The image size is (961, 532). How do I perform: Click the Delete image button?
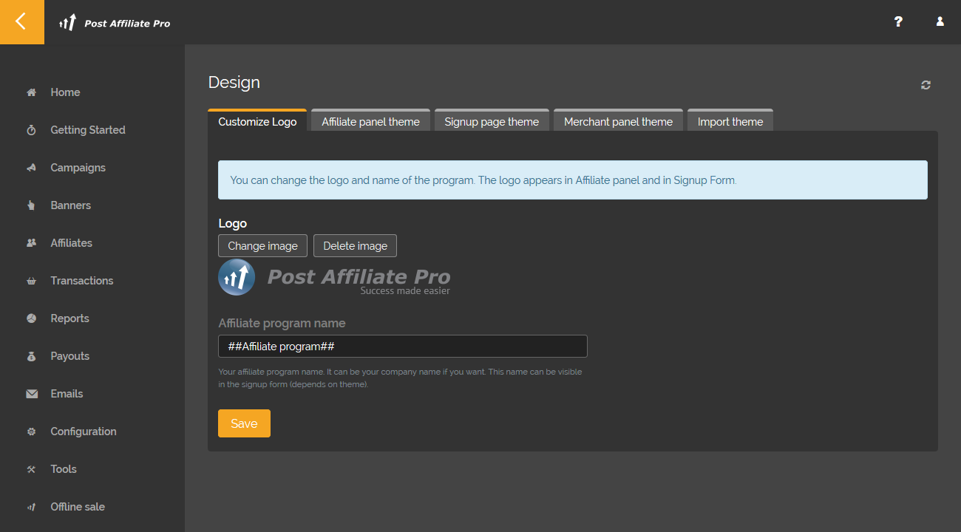pos(355,246)
